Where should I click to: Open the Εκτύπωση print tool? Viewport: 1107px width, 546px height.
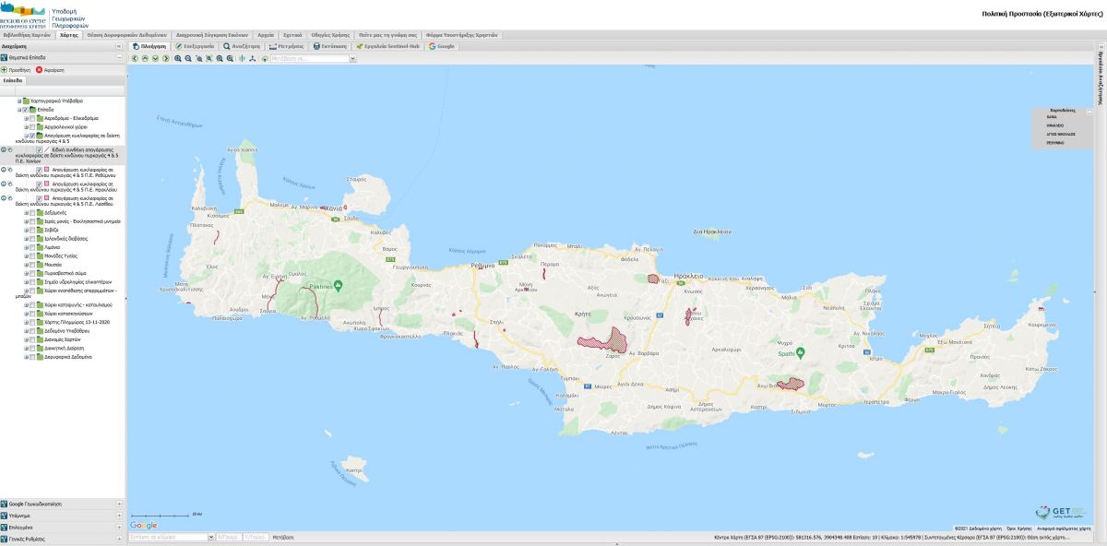click(x=331, y=45)
